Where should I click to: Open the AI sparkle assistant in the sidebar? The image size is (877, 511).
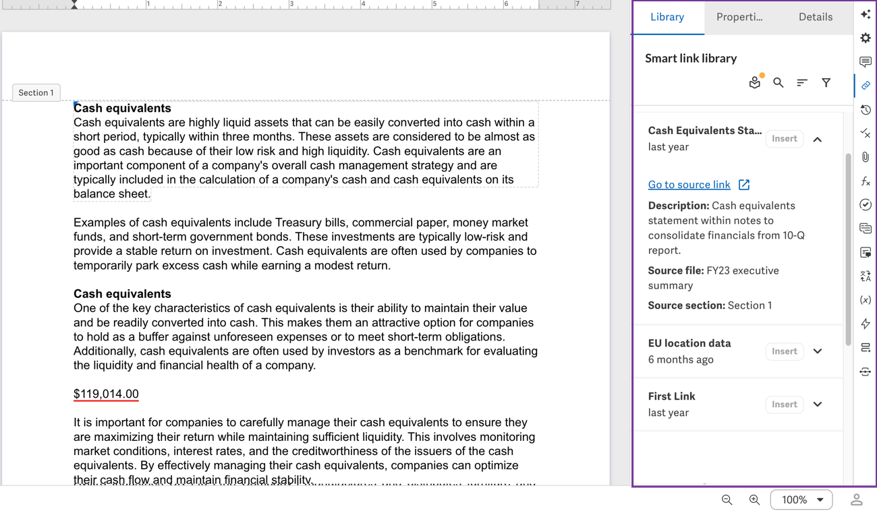[x=866, y=14]
